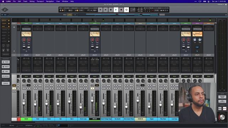The height and width of the screenshot is (128, 228).
Task: Open Neve Summing selector on DRUMS channel
Action: point(95,29)
